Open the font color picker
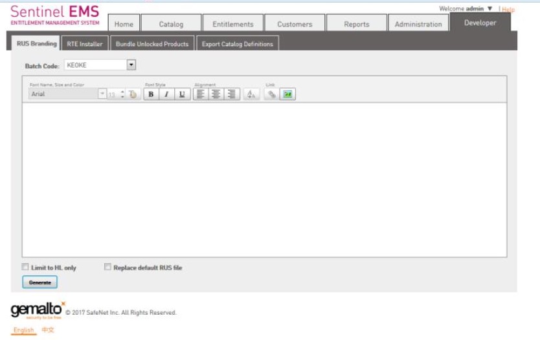Viewport: 540px width, 340px height. [133, 94]
